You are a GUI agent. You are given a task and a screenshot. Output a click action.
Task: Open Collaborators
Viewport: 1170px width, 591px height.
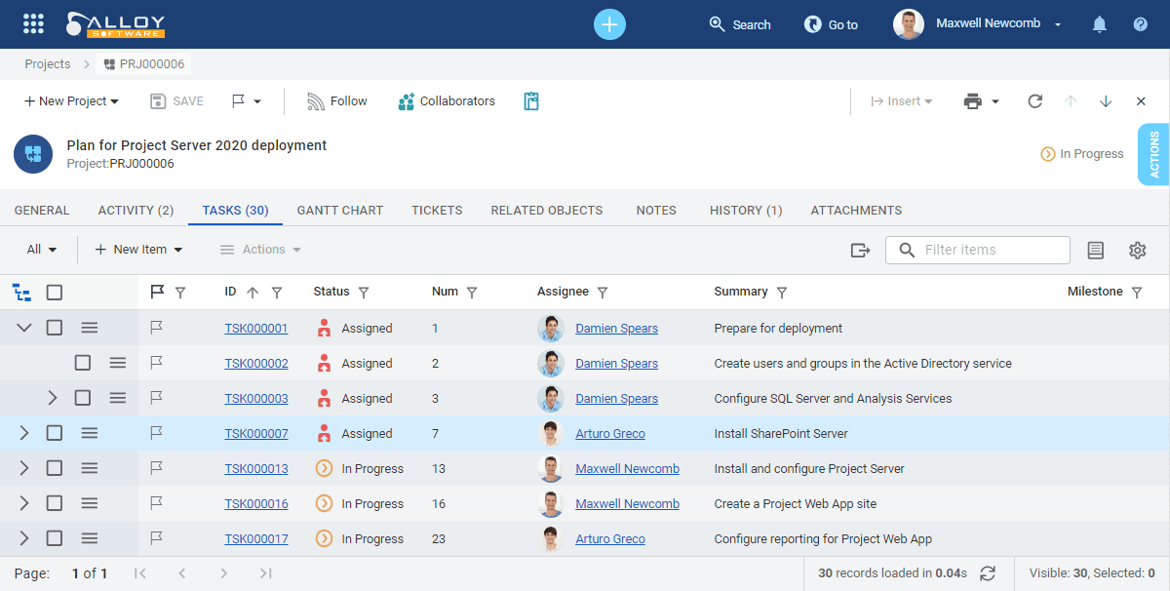tap(447, 101)
